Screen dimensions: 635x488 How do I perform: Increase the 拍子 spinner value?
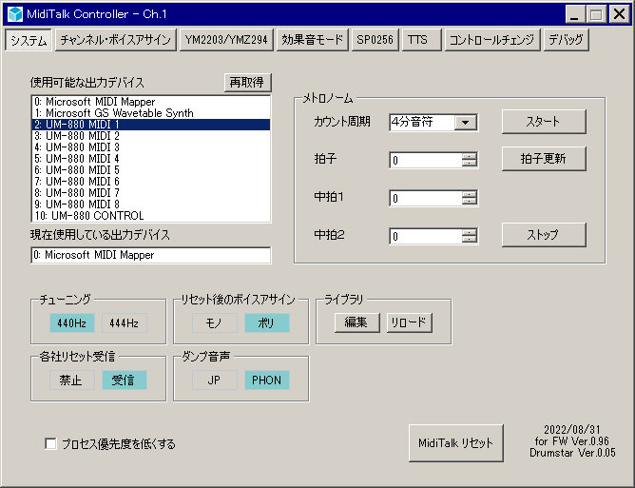[469, 156]
